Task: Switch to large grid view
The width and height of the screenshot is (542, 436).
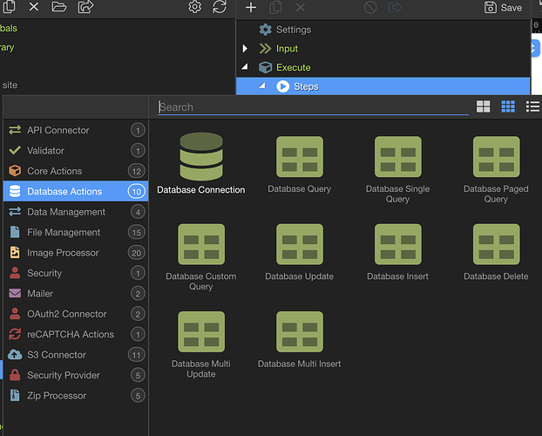Action: (484, 106)
